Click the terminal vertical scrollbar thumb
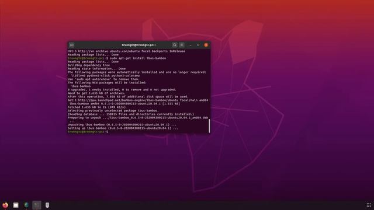 pyautogui.click(x=209, y=126)
